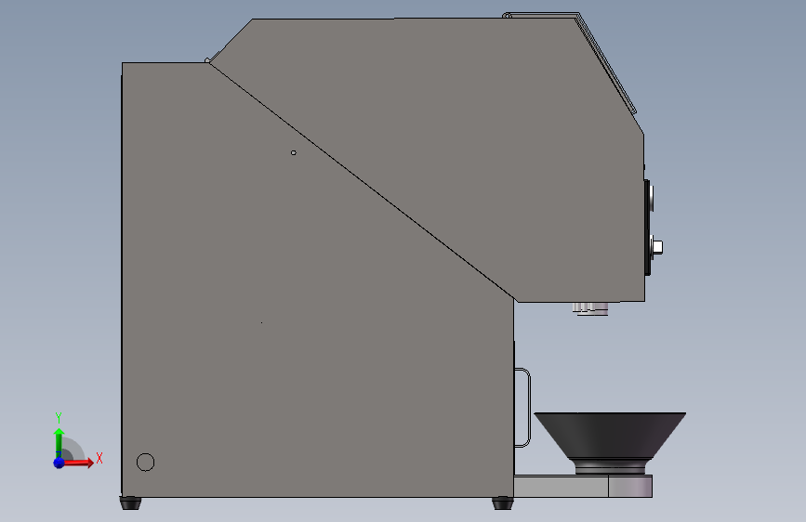Select the left rubber foot of the machine
The image size is (806, 522).
pyautogui.click(x=130, y=503)
